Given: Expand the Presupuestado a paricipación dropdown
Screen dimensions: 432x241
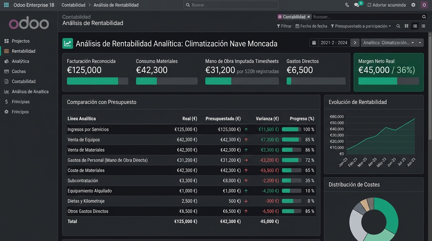Looking at the screenshot, I should [x=361, y=26].
